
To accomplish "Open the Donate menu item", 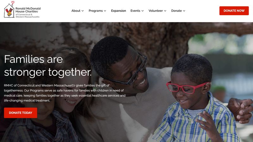I will tap(176, 11).
